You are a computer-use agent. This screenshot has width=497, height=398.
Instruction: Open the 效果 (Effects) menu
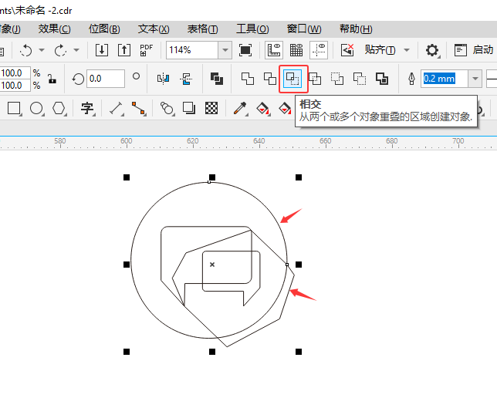[x=54, y=29]
